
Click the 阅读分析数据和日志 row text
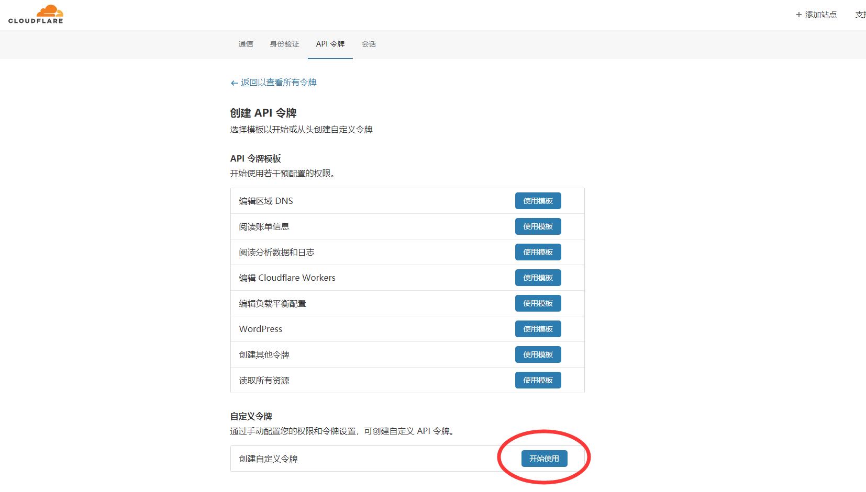coord(277,252)
